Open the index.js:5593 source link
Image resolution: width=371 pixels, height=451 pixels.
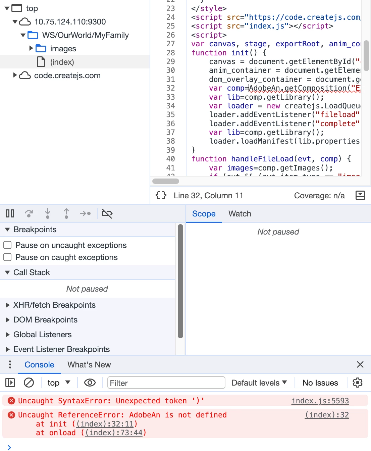320,401
